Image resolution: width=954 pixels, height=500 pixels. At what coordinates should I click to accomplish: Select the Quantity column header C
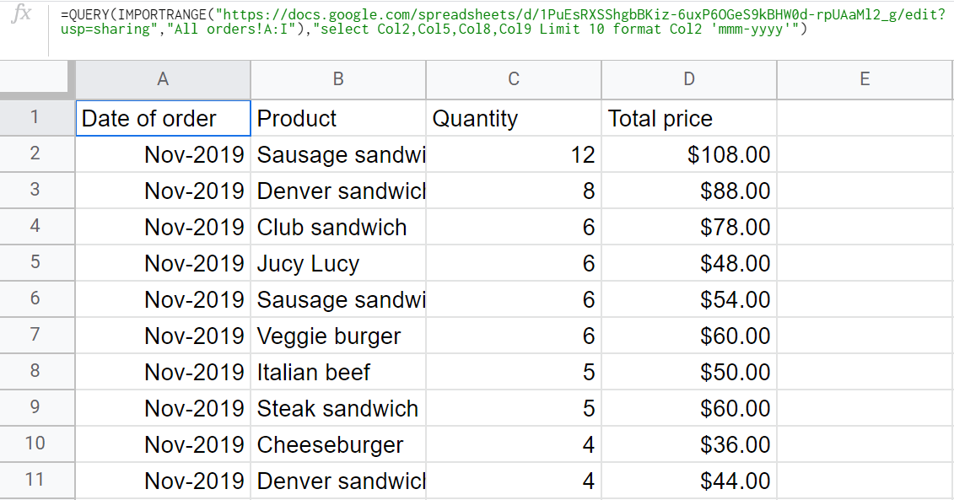coord(513,79)
